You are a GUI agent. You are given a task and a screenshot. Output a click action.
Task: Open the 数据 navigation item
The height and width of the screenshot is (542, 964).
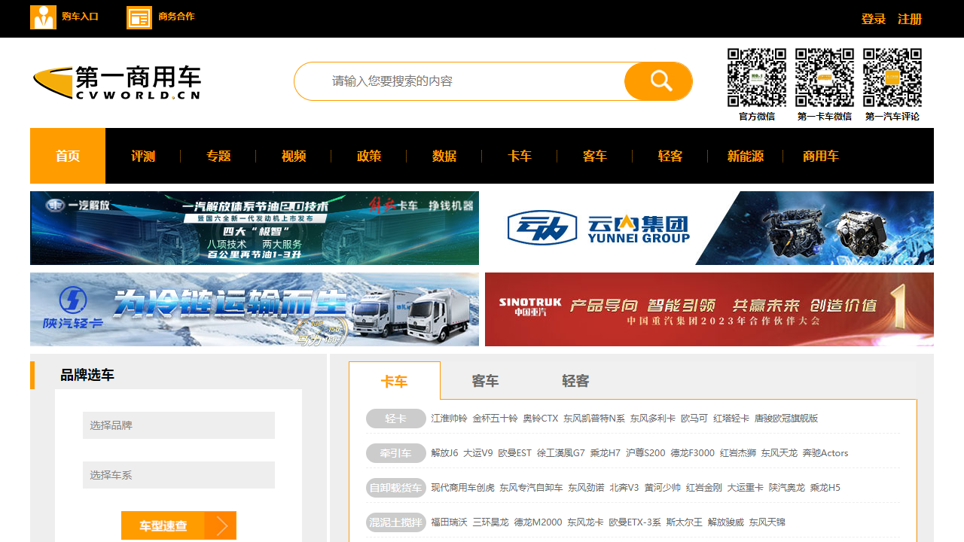[x=444, y=156]
